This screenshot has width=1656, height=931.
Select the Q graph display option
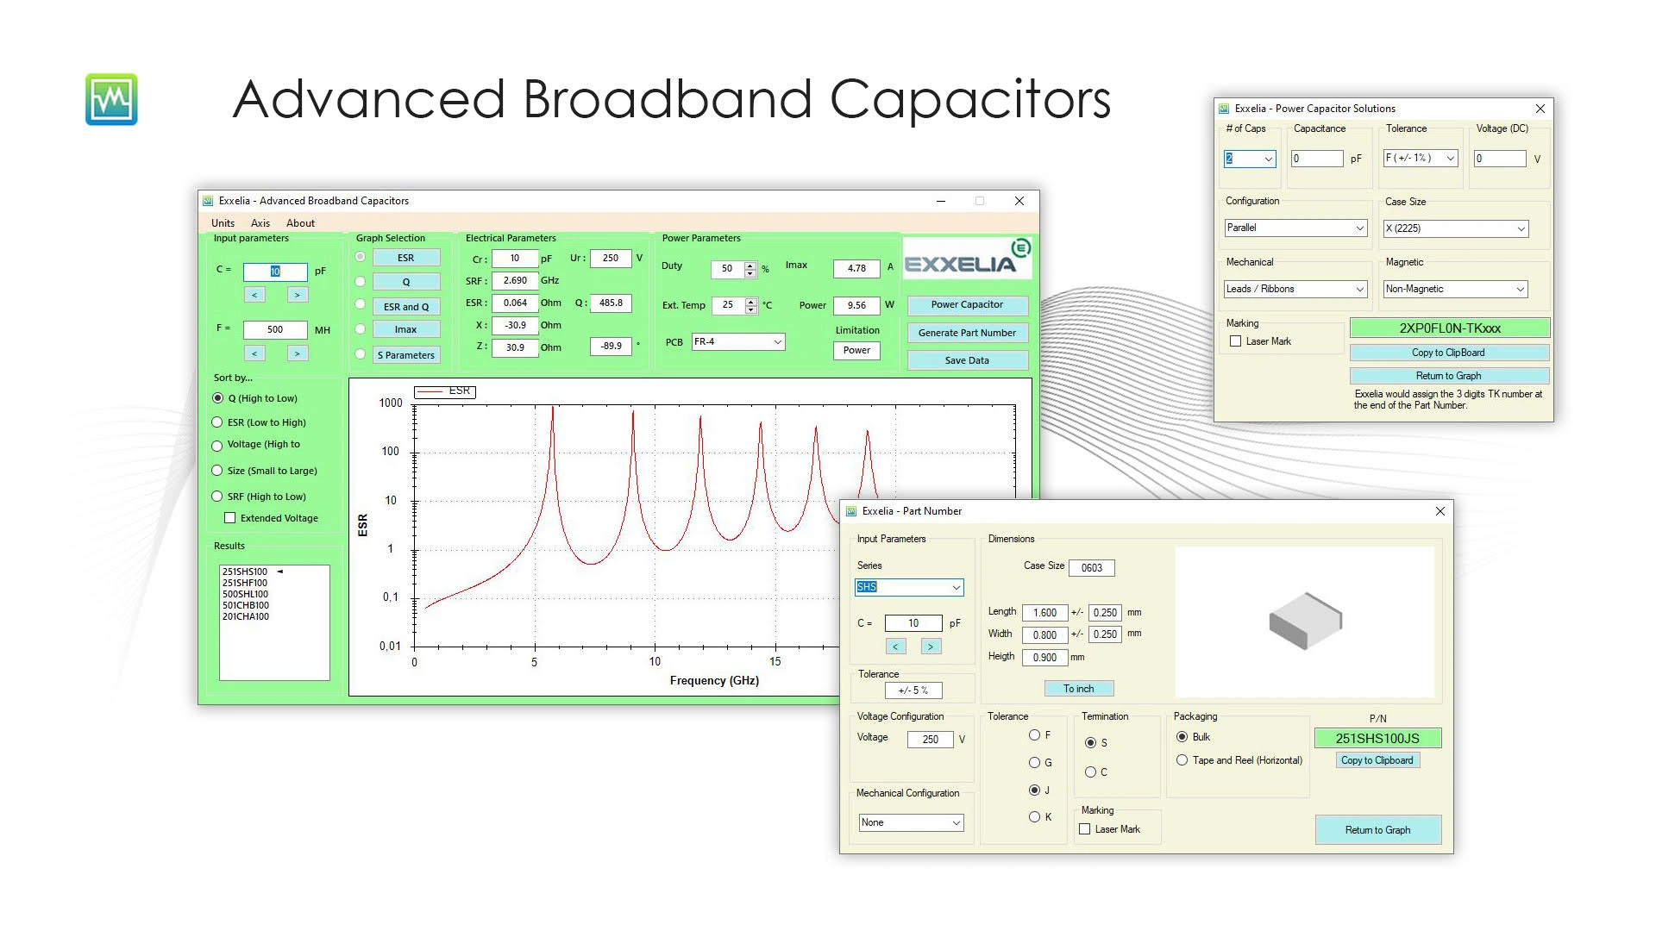tap(361, 281)
